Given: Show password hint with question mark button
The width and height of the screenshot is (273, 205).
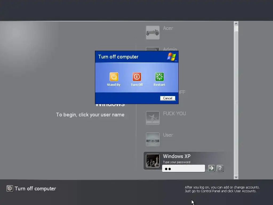Looking at the screenshot, I should [220, 168].
